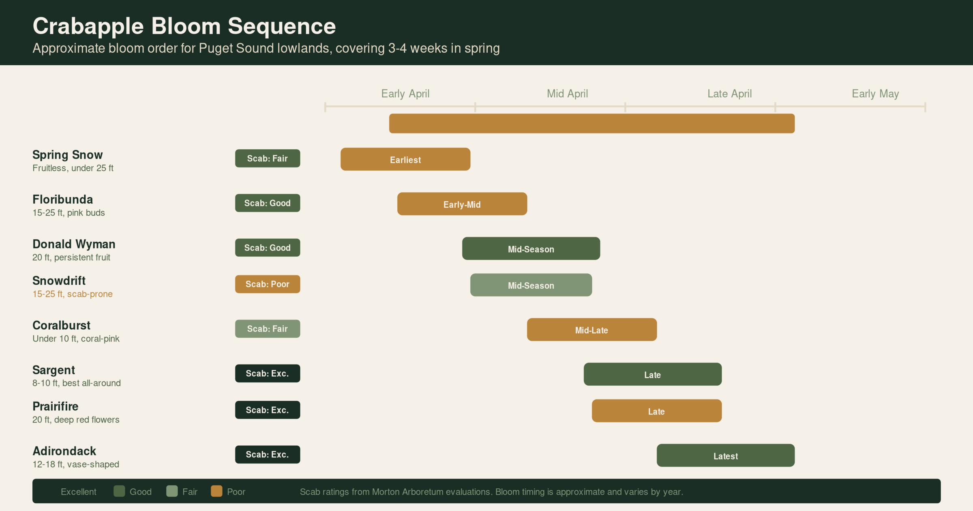Viewport: 973px width, 511px height.
Task: Toggle the 'Mid-Season' bar beside Snowdrift
Action: (x=531, y=285)
